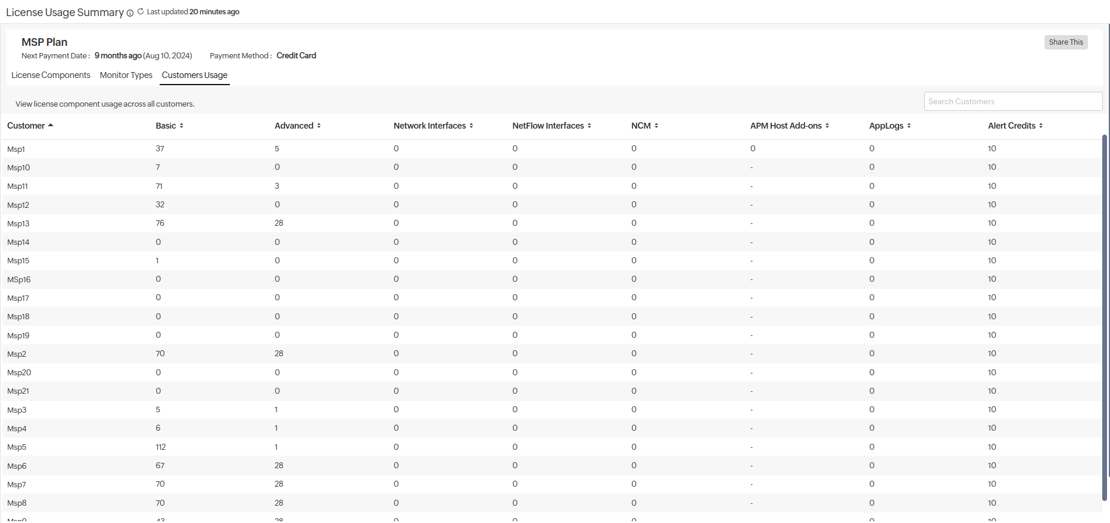Click the Msp5 customer name
Image resolution: width=1110 pixels, height=523 pixels.
(17, 447)
